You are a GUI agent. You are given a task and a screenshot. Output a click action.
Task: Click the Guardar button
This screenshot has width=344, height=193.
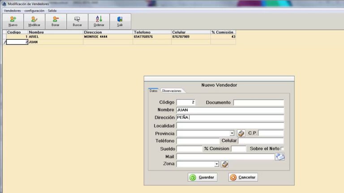click(202, 177)
